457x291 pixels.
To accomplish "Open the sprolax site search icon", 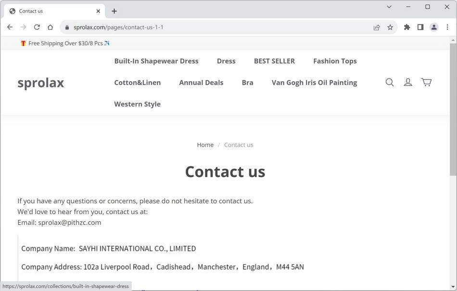I will tap(390, 82).
